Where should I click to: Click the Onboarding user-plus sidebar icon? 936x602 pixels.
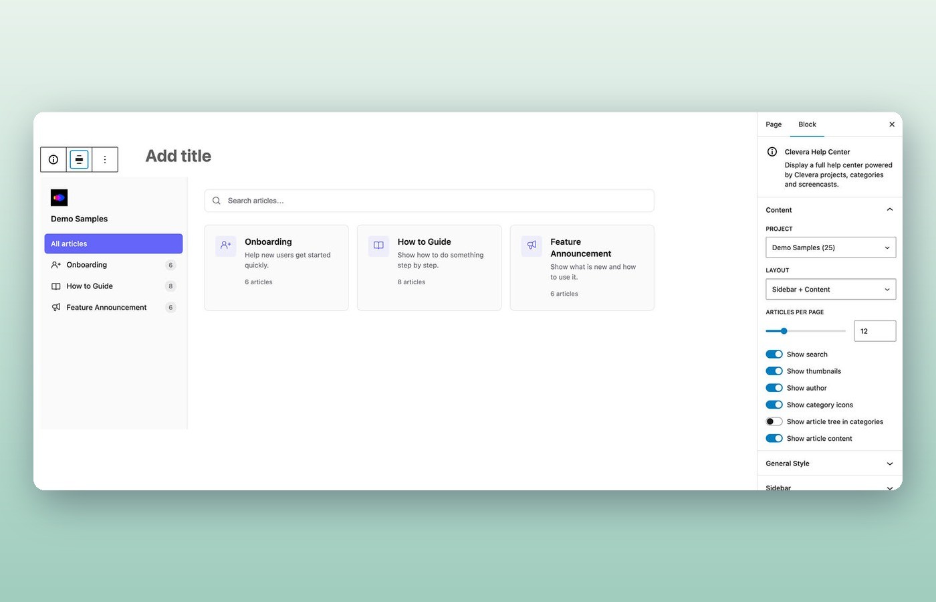(56, 265)
